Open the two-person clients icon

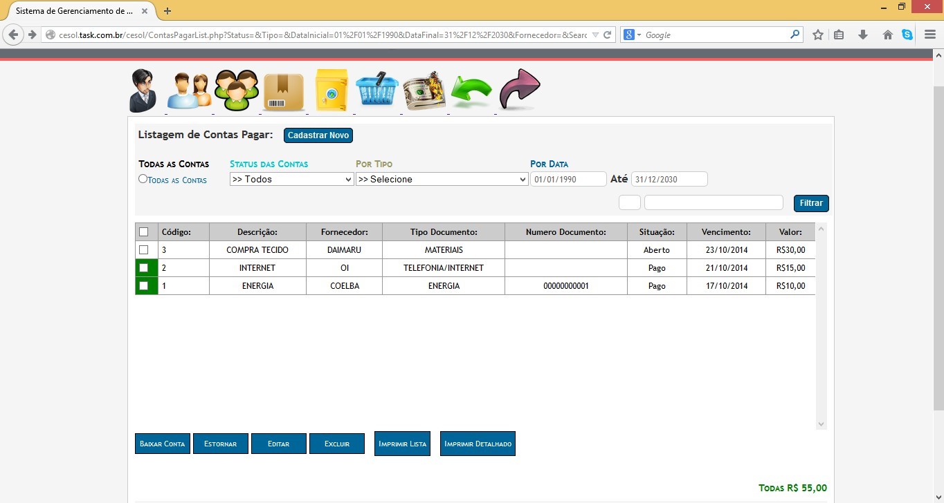189,91
